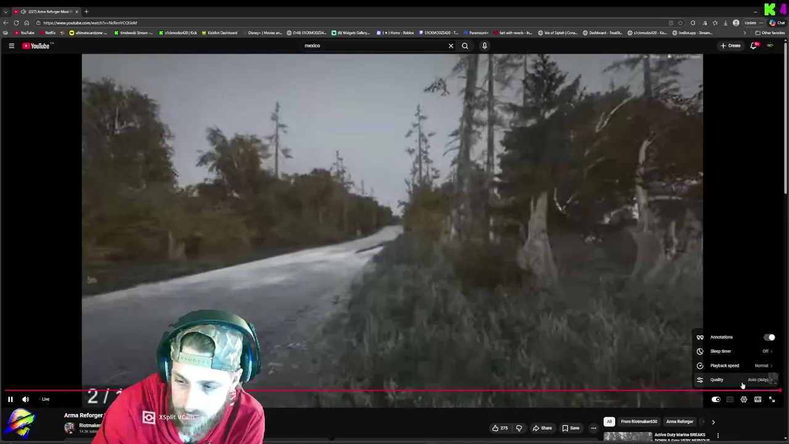Click the address bar URL
Image resolution: width=789 pixels, height=444 pixels.
(x=90, y=23)
